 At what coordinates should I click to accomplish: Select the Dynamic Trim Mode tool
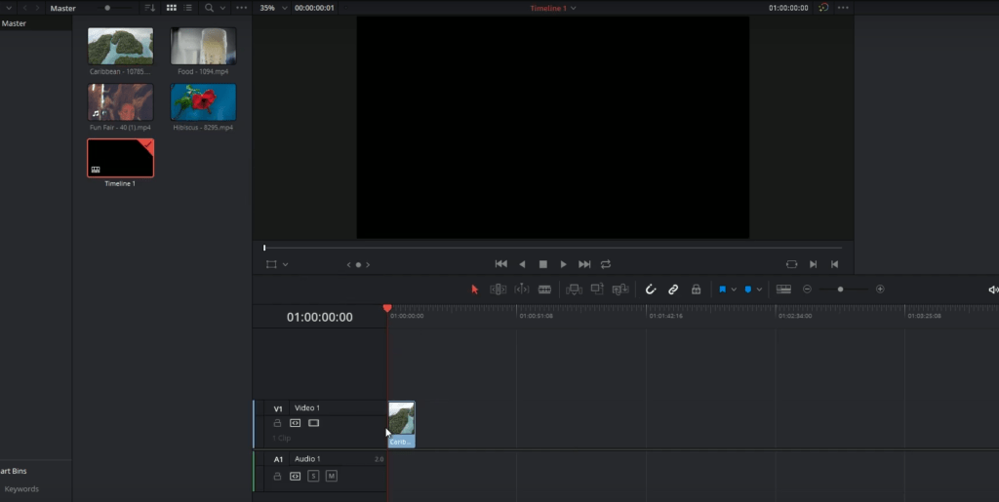click(522, 290)
